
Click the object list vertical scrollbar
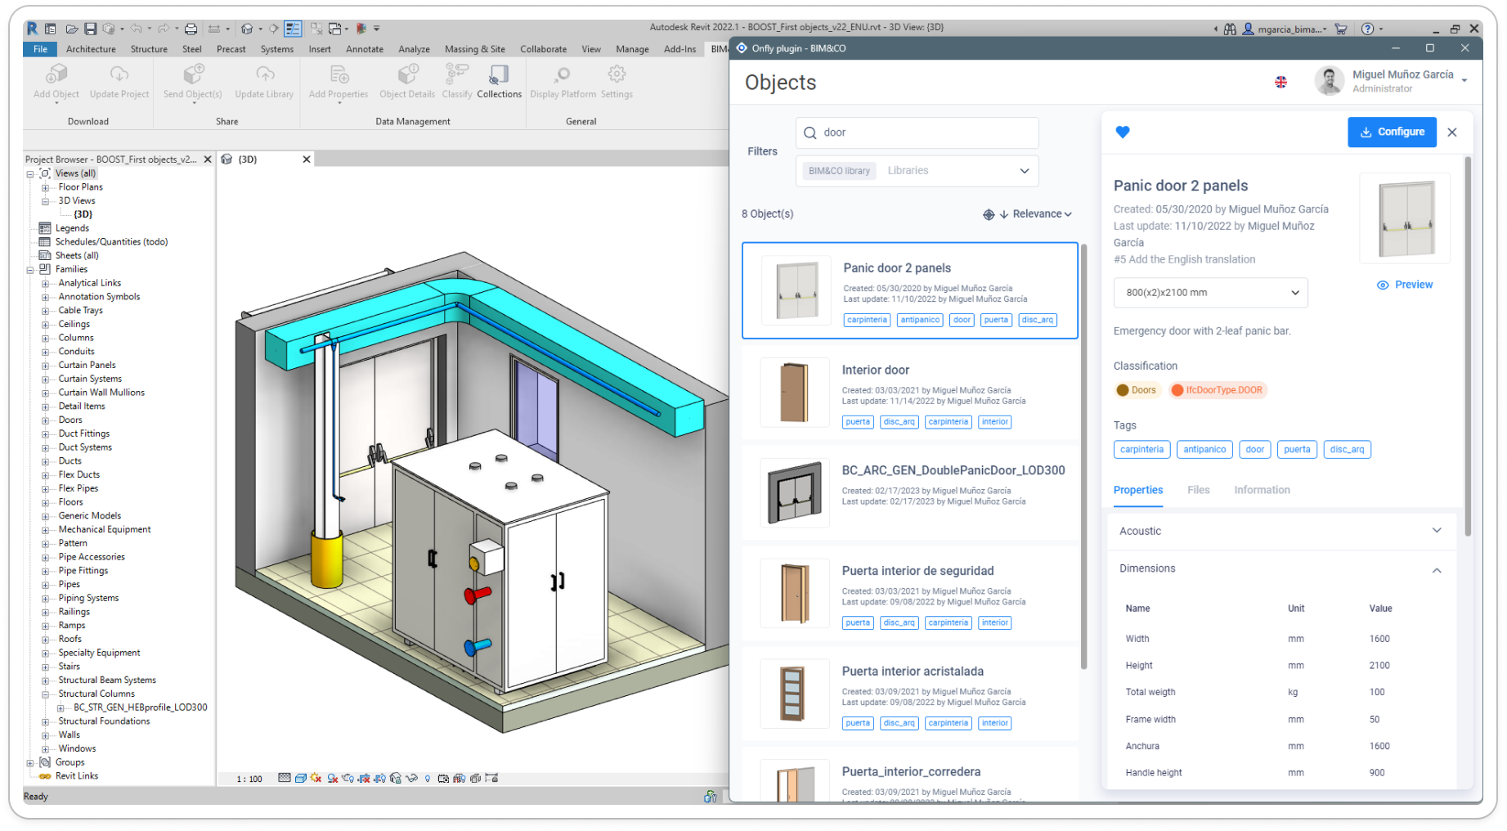point(1084,455)
